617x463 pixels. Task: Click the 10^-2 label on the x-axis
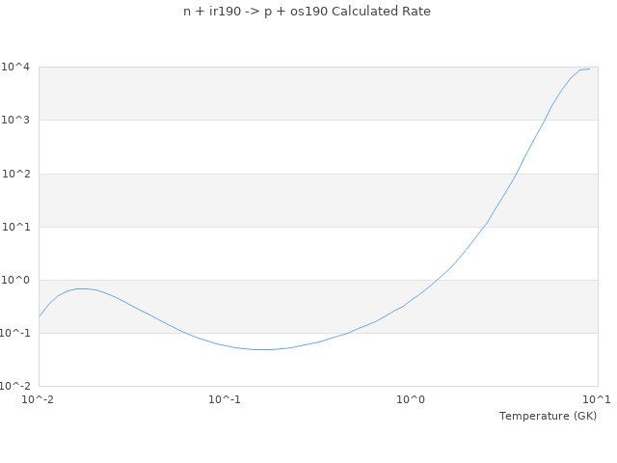tap(39, 399)
